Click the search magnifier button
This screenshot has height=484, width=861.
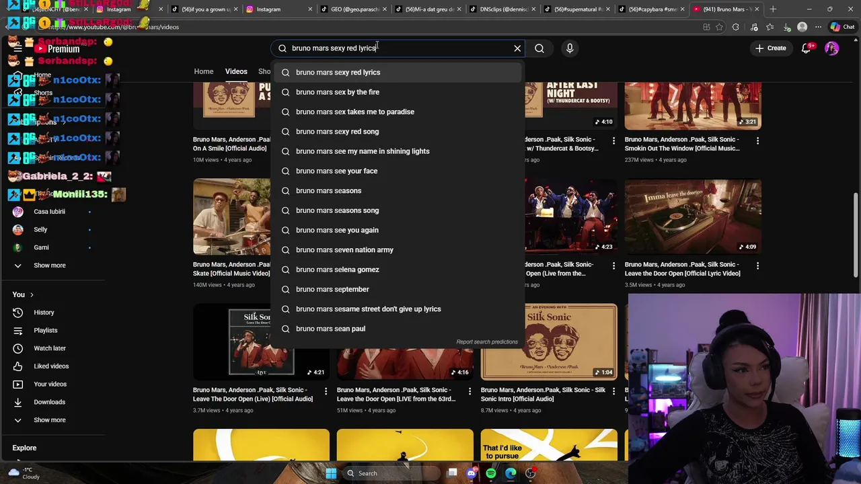point(539,48)
